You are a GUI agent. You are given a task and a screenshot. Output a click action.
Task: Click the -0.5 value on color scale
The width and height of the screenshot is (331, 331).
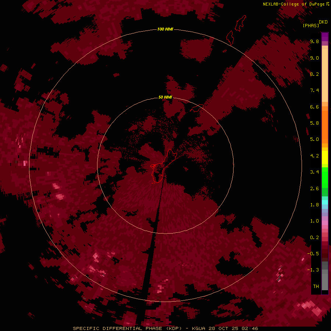click(x=313, y=254)
